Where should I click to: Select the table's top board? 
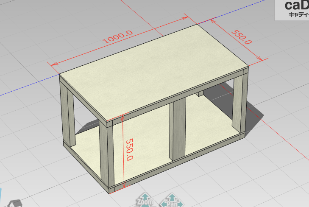154,72
